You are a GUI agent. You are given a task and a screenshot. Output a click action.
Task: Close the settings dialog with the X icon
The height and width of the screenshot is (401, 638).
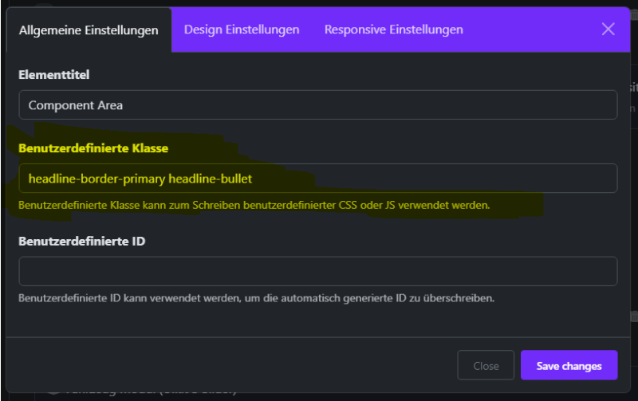608,29
